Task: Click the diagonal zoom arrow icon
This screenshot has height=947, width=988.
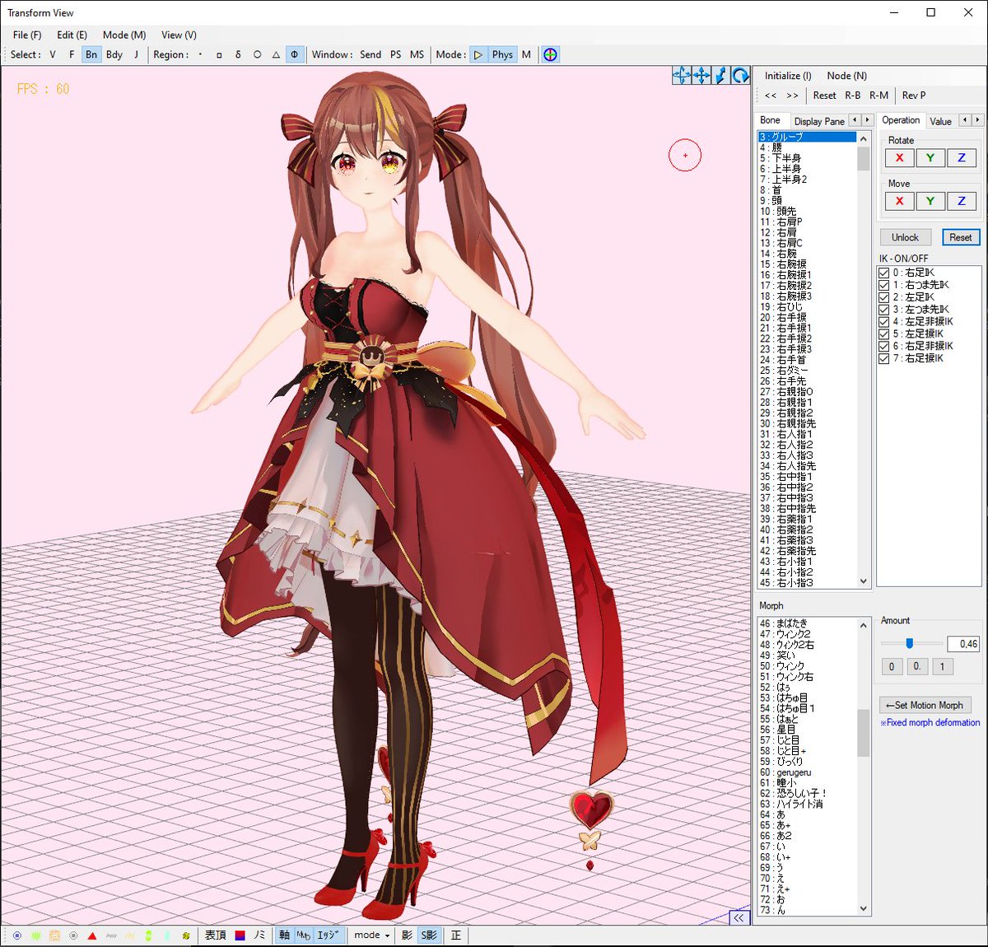Action: pos(720,76)
